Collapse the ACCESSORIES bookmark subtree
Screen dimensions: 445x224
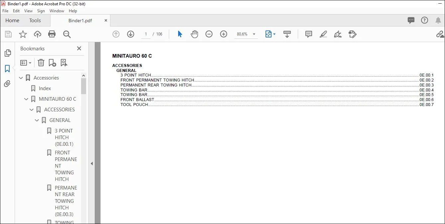point(32,110)
